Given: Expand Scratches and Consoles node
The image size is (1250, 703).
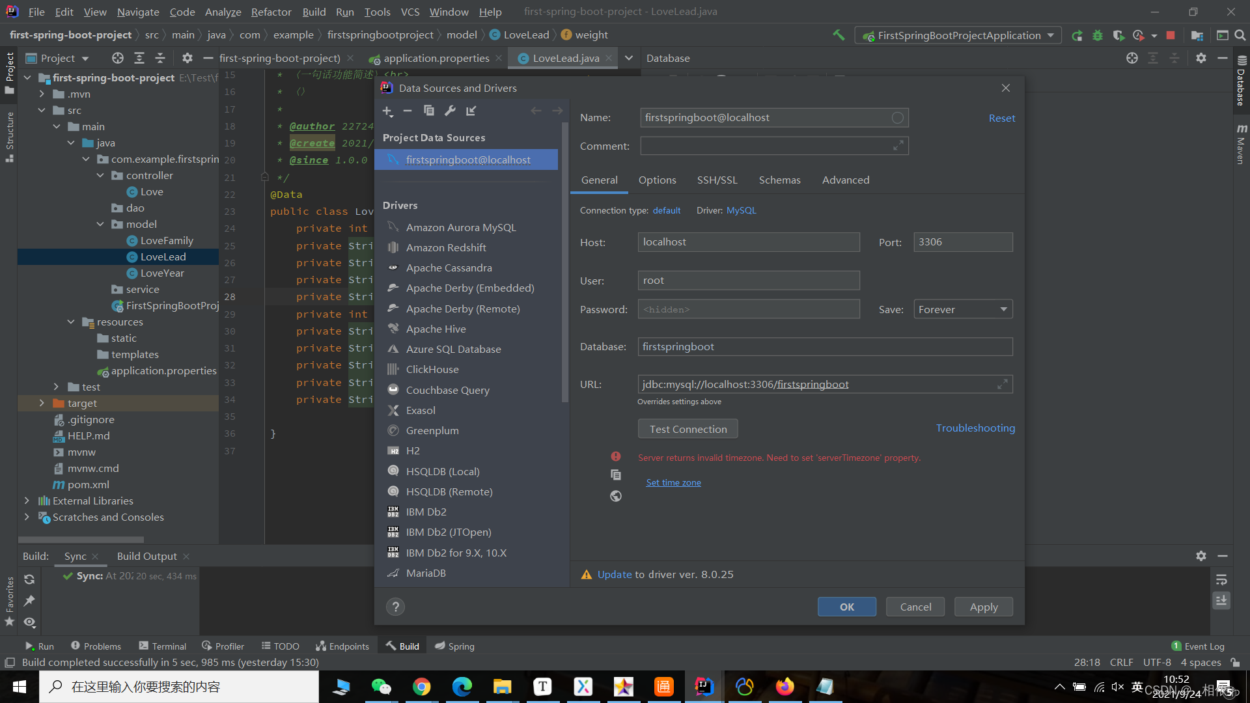Looking at the screenshot, I should tap(27, 517).
